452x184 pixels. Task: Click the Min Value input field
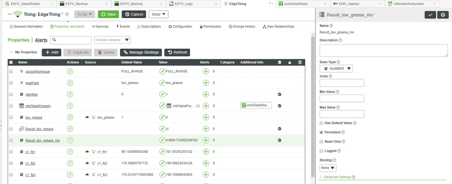tap(342, 99)
